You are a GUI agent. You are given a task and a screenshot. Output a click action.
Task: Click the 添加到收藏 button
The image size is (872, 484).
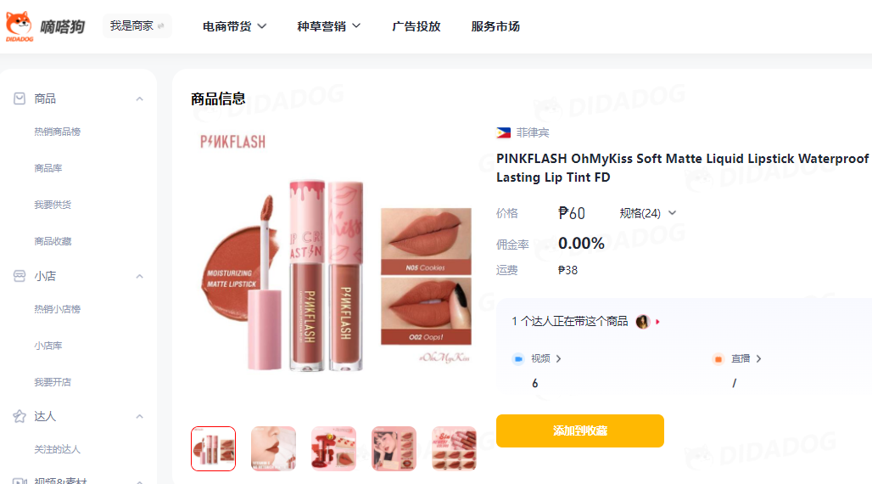[x=580, y=431]
